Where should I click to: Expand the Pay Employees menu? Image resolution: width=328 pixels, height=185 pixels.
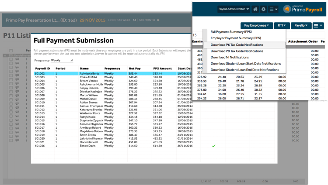tap(256, 25)
